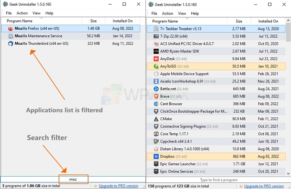Click the Axialis IconWorkshop icon
291x189 pixels.
[156, 81]
